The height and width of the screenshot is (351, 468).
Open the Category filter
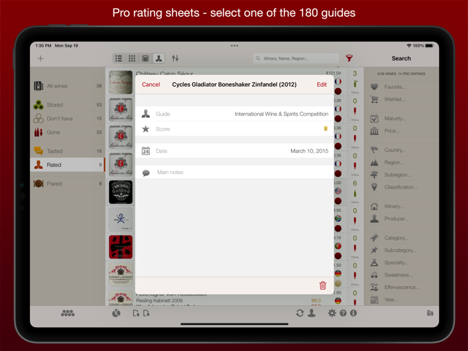[x=401, y=238]
